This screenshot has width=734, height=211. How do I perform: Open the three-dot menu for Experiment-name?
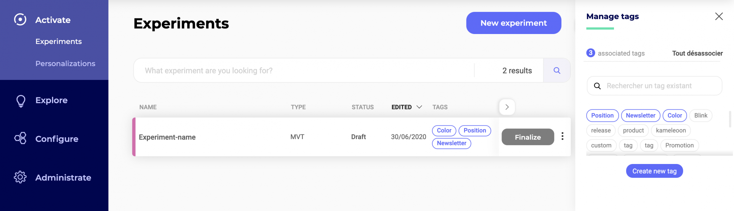click(562, 136)
